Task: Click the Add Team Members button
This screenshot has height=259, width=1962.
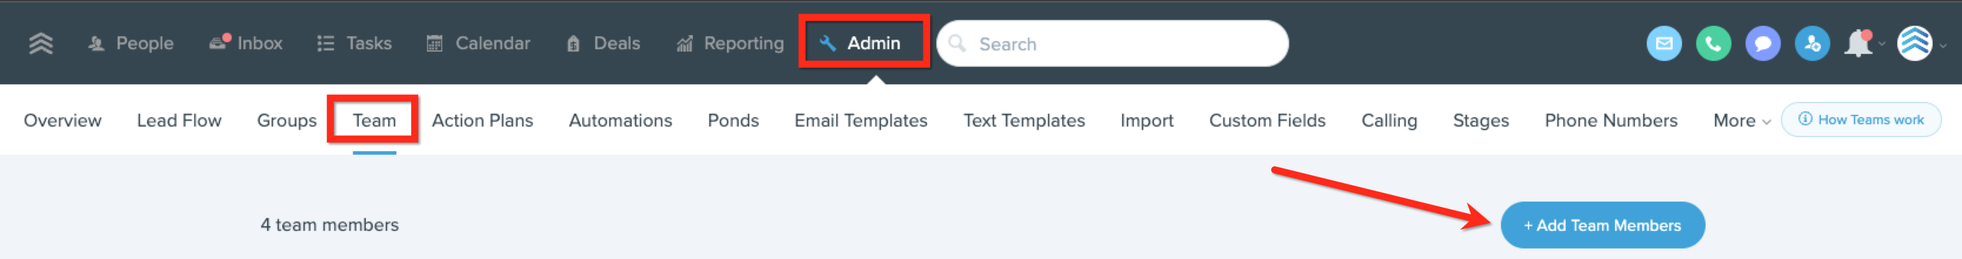Action: pos(1601,225)
